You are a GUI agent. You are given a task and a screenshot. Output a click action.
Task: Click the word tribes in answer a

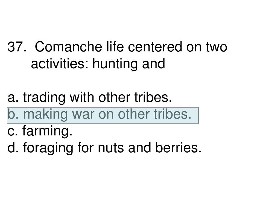(x=153, y=98)
